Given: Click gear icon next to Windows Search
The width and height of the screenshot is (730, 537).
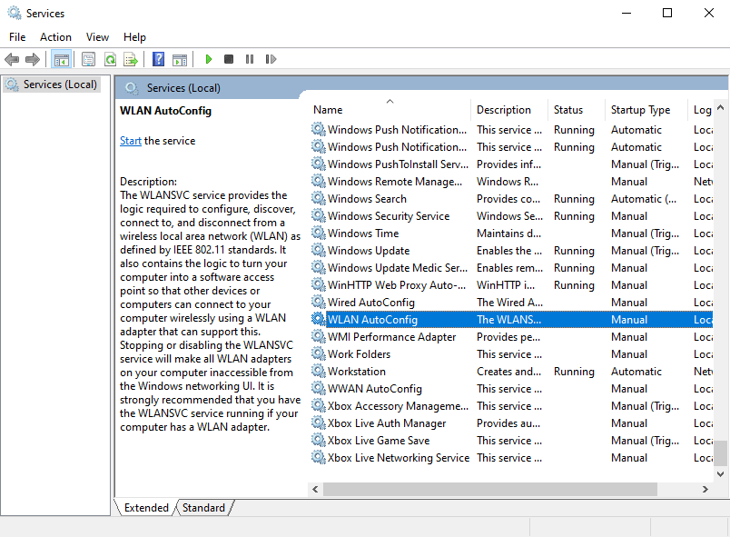Looking at the screenshot, I should [319, 198].
